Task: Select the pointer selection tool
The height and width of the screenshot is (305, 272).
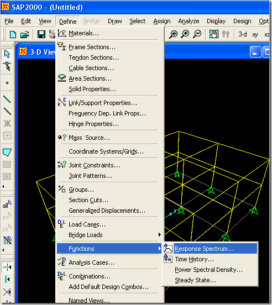Action: tap(7, 54)
